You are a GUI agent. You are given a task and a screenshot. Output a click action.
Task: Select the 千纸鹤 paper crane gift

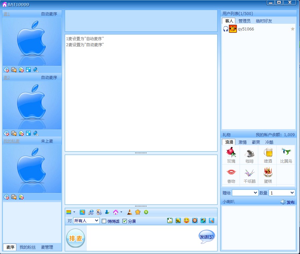[249, 175]
